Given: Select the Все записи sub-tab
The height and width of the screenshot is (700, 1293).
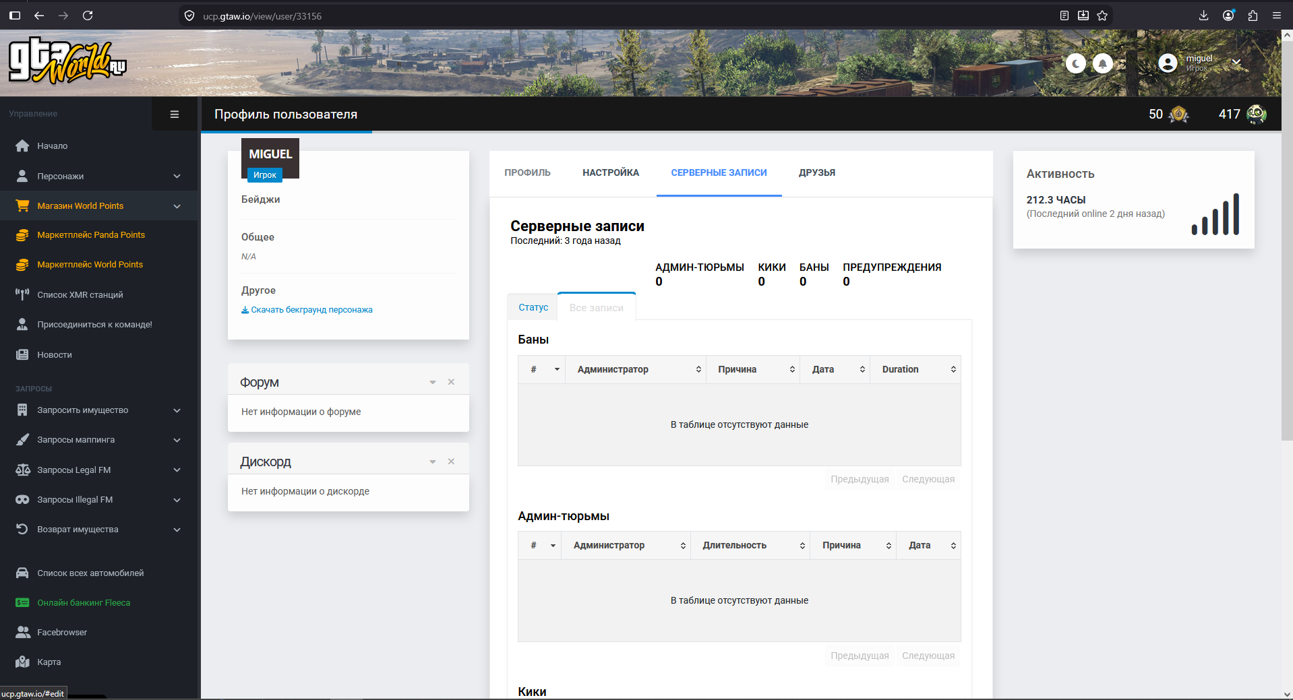Looking at the screenshot, I should (x=597, y=307).
